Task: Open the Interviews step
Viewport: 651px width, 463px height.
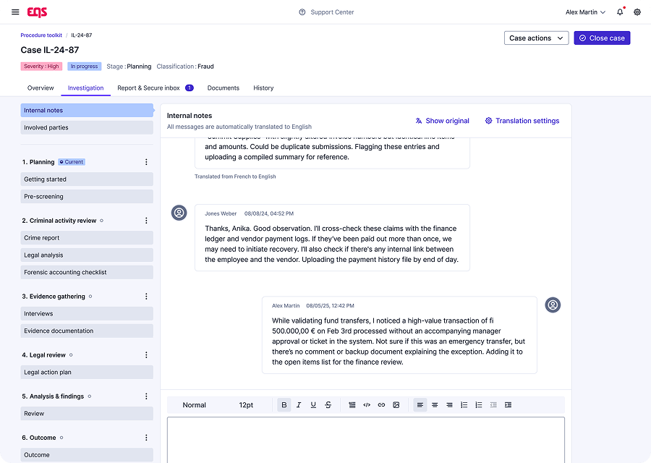Action: pos(87,313)
